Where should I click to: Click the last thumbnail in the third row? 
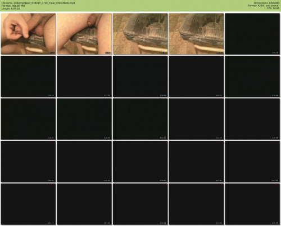(x=252, y=119)
